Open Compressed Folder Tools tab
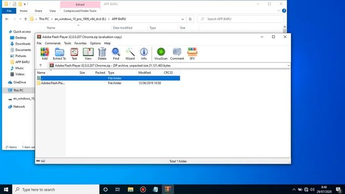Image resolution: width=345 pixels, height=194 pixels. click(80, 11)
